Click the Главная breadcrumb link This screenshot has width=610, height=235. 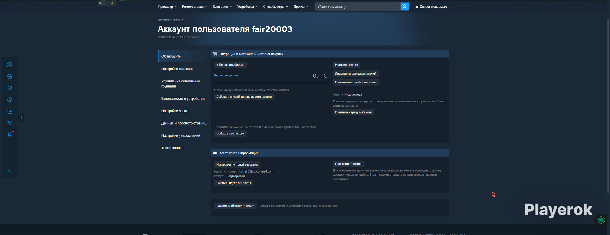(163, 20)
